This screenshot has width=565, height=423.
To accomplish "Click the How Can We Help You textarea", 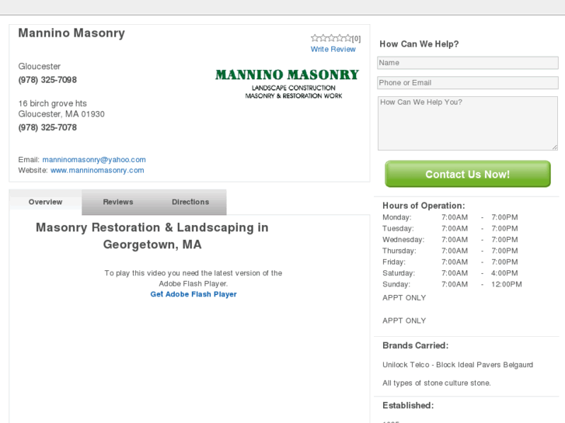I will tap(467, 123).
